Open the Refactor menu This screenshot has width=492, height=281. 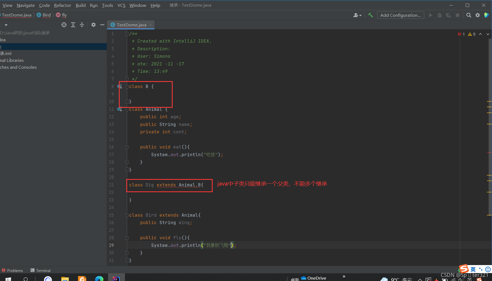pos(63,5)
